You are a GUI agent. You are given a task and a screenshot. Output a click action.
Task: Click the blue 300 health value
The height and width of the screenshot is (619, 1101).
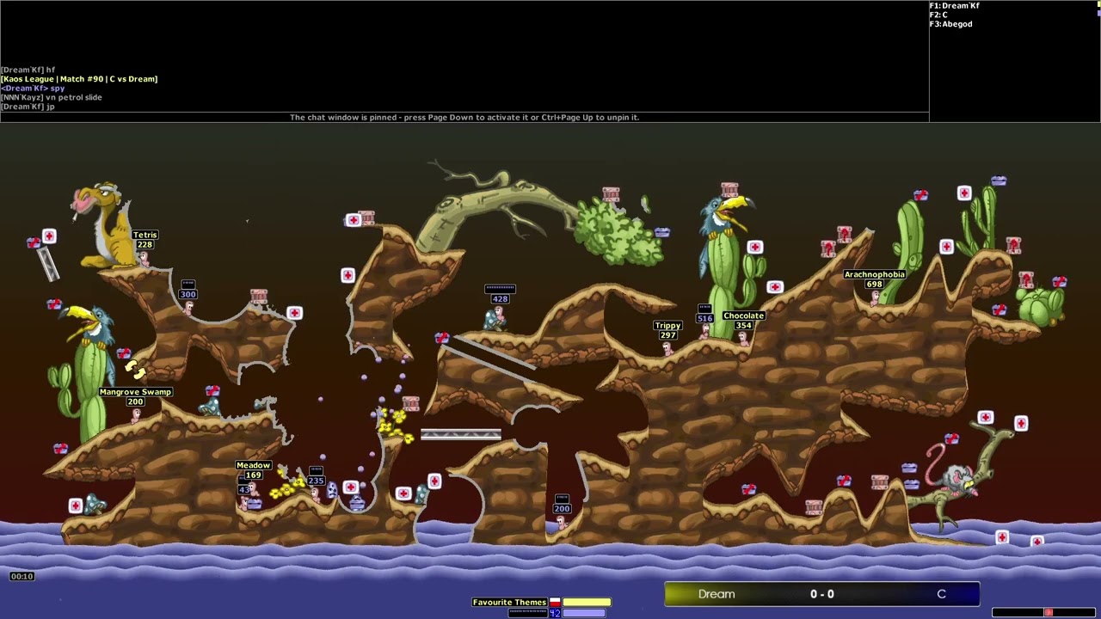pyautogui.click(x=188, y=295)
